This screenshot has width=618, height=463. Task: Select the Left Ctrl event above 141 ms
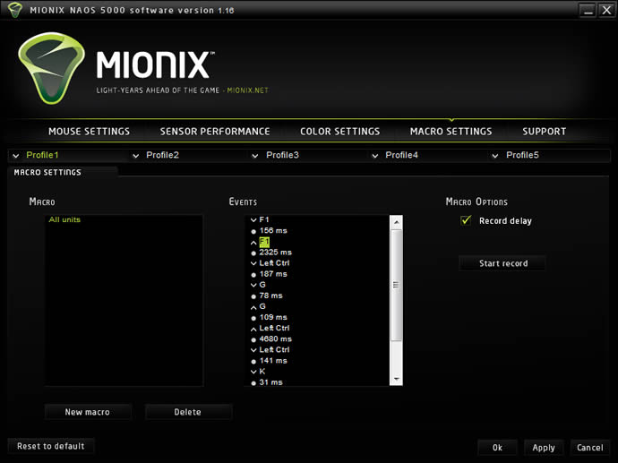[x=274, y=349]
